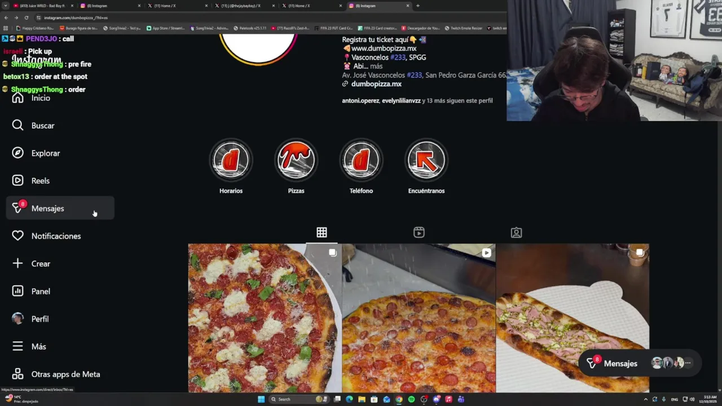View the Horarios story highlight
Viewport: 722px width, 406px height.
click(231, 161)
